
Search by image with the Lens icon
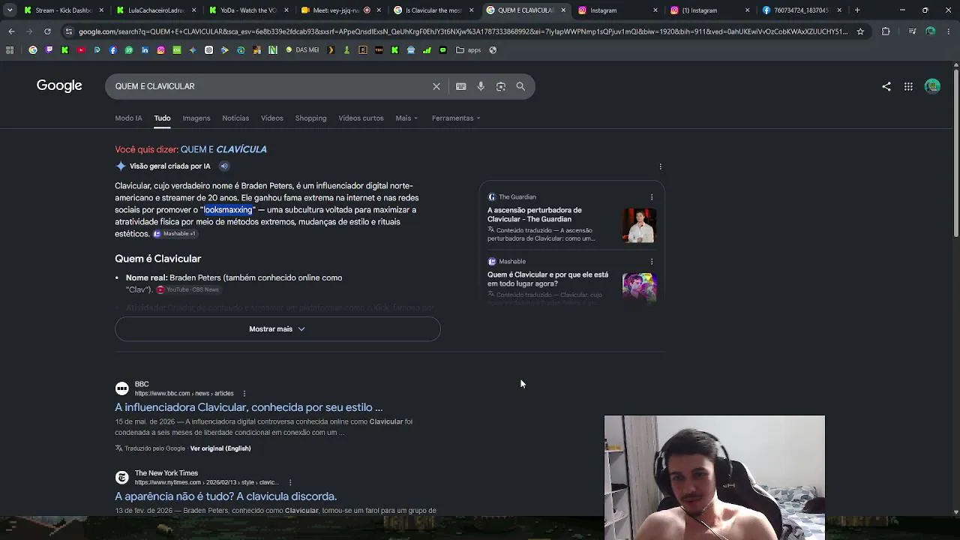(x=501, y=86)
